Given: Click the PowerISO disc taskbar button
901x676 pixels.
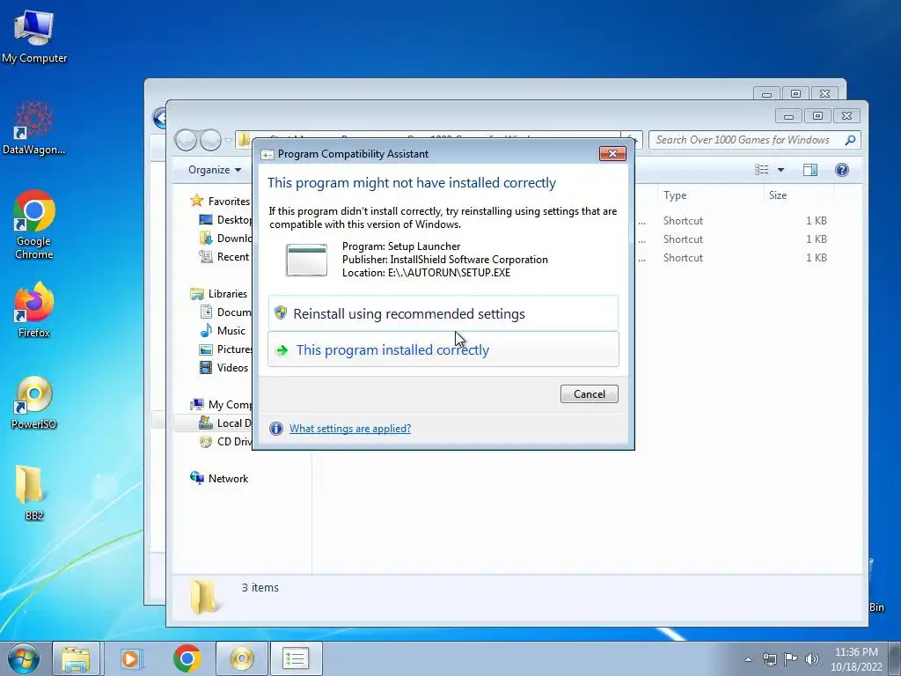Looking at the screenshot, I should 242,658.
